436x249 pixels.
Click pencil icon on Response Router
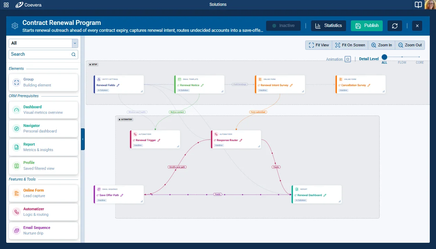coord(241,140)
